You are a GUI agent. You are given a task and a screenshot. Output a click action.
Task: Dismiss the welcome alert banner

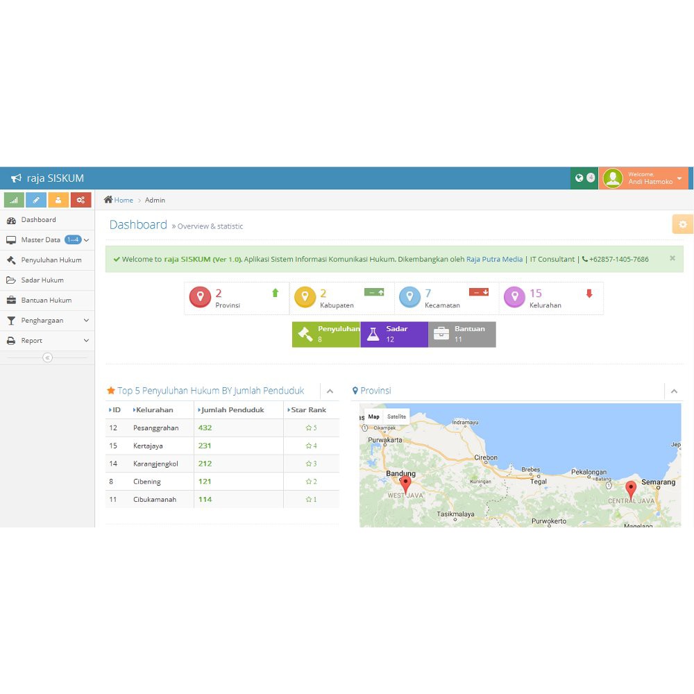(x=672, y=258)
